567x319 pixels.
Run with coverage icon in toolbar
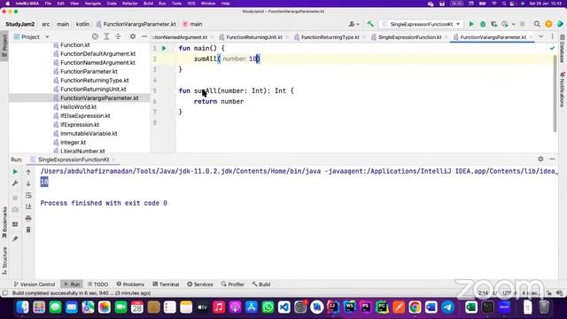494,24
